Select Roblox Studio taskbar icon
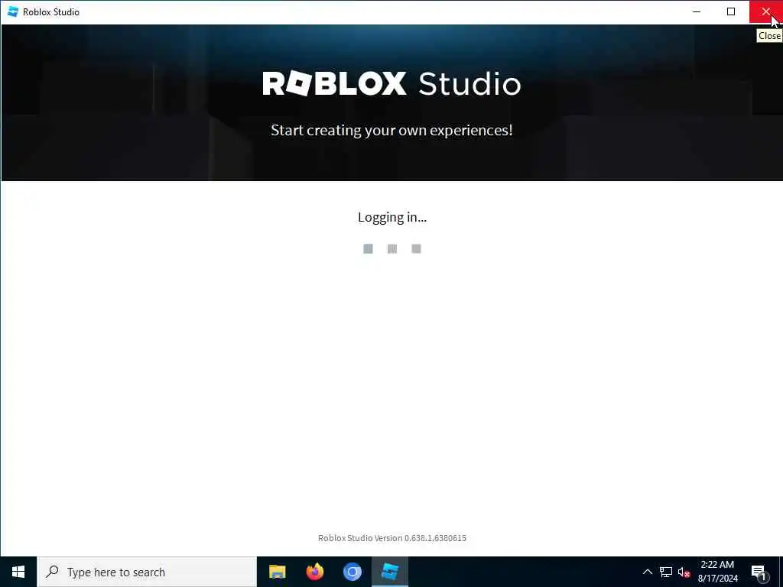 point(389,572)
